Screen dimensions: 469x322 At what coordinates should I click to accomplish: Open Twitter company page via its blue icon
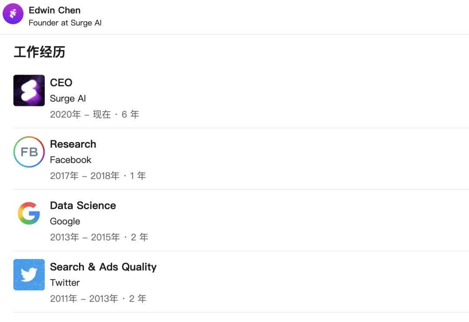click(x=29, y=275)
